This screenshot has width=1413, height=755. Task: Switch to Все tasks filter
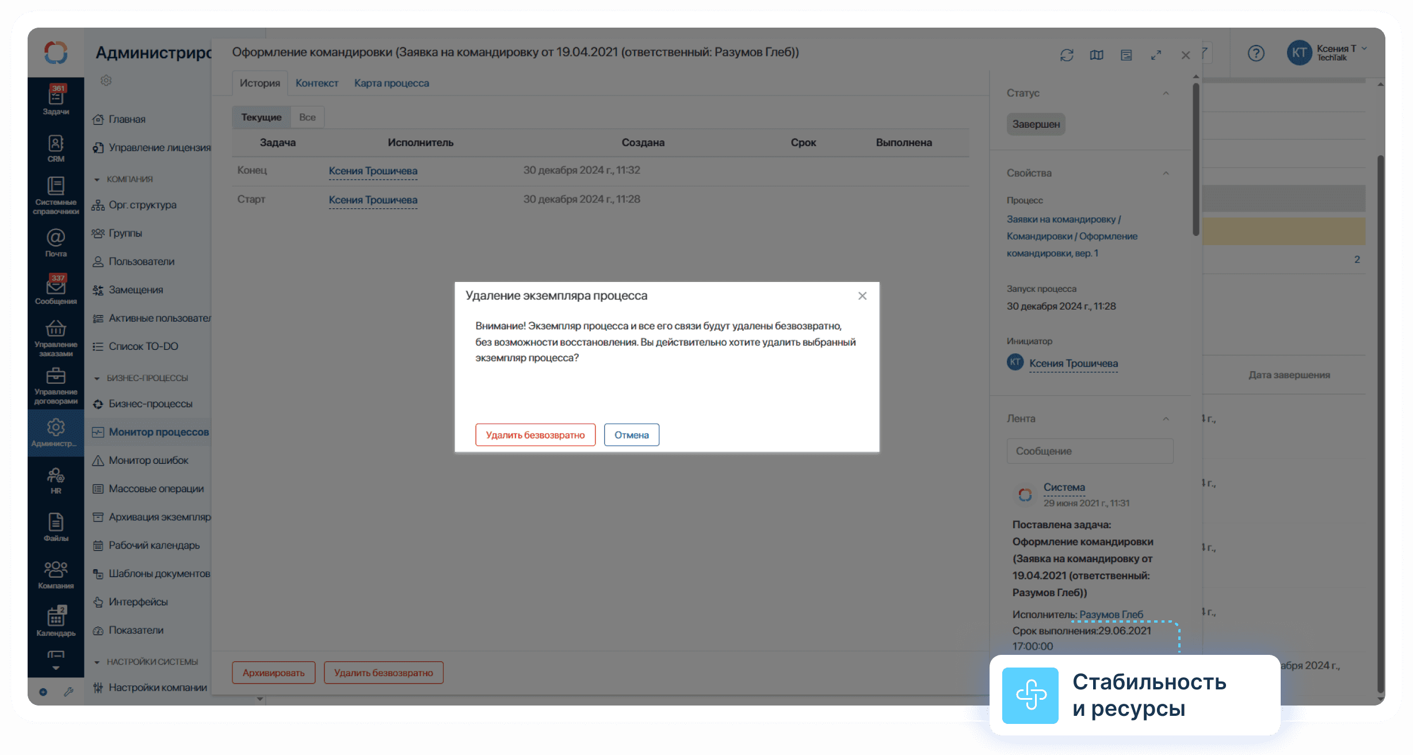[x=307, y=117]
